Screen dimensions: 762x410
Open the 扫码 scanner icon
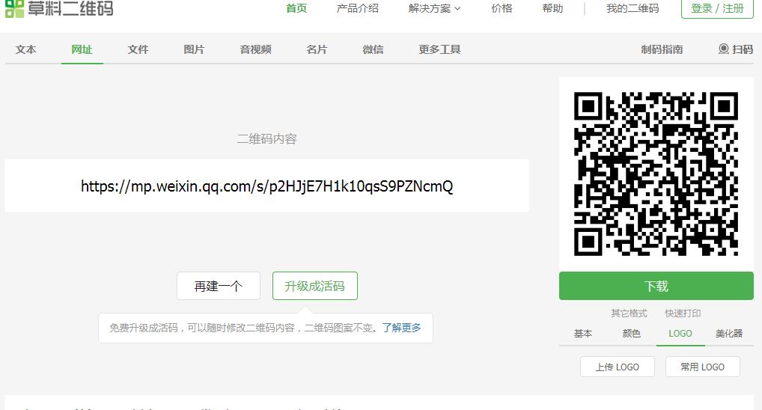coord(723,49)
